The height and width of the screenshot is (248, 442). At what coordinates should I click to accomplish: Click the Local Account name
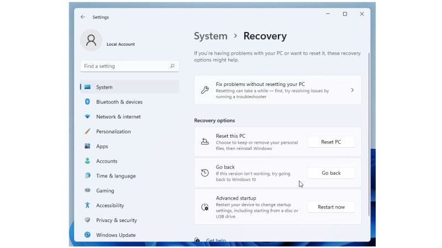(x=120, y=44)
